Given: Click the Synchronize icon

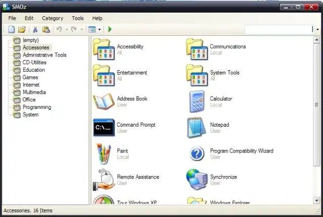Looking at the screenshot, I should tap(197, 180).
